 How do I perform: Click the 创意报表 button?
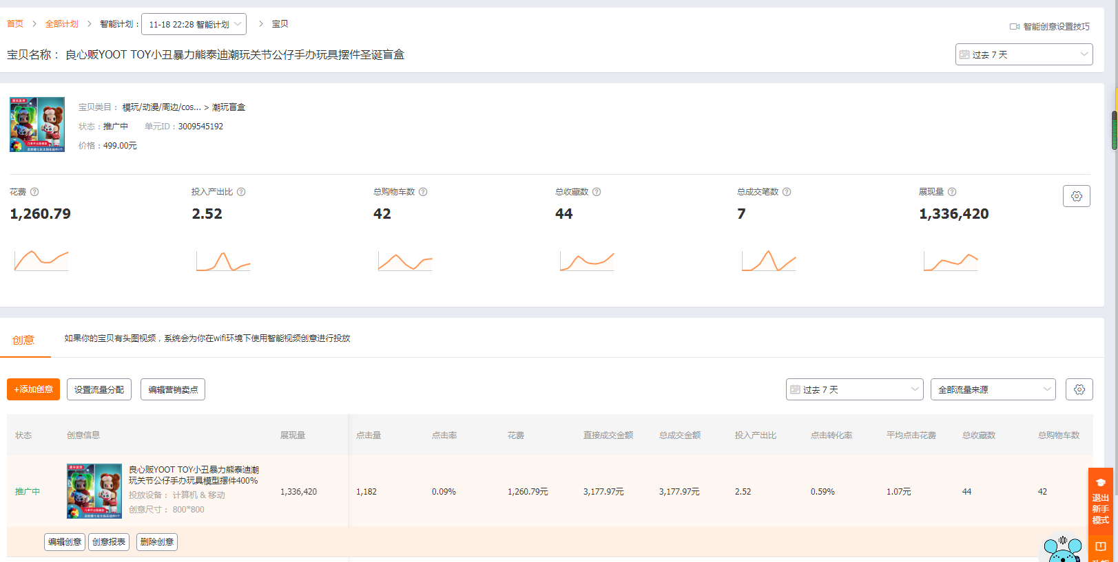coord(109,542)
